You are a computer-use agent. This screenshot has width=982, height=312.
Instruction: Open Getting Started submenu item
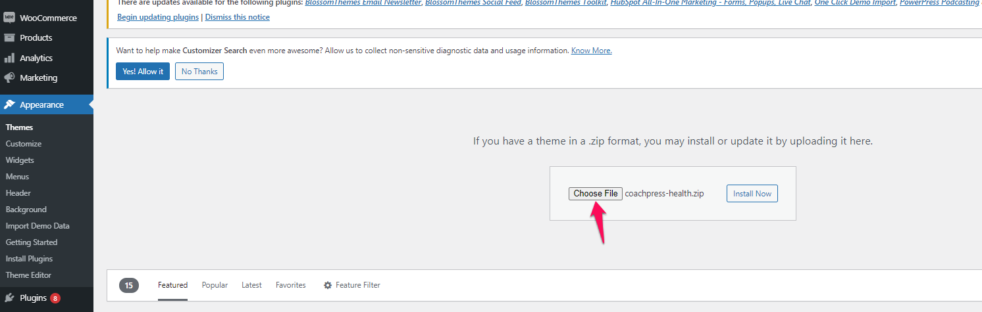tap(32, 242)
